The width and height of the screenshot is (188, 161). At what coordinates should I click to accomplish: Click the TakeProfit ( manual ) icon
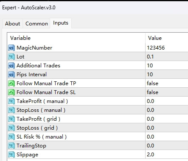tap(11, 101)
